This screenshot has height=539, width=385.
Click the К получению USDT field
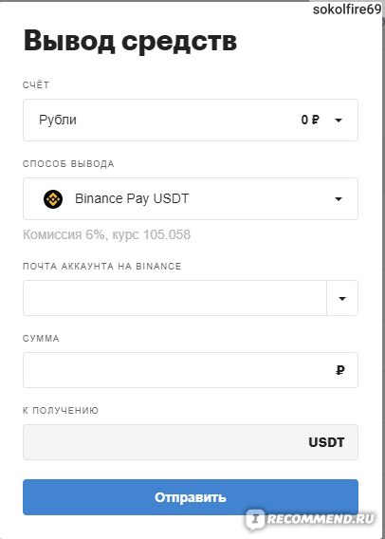191,442
